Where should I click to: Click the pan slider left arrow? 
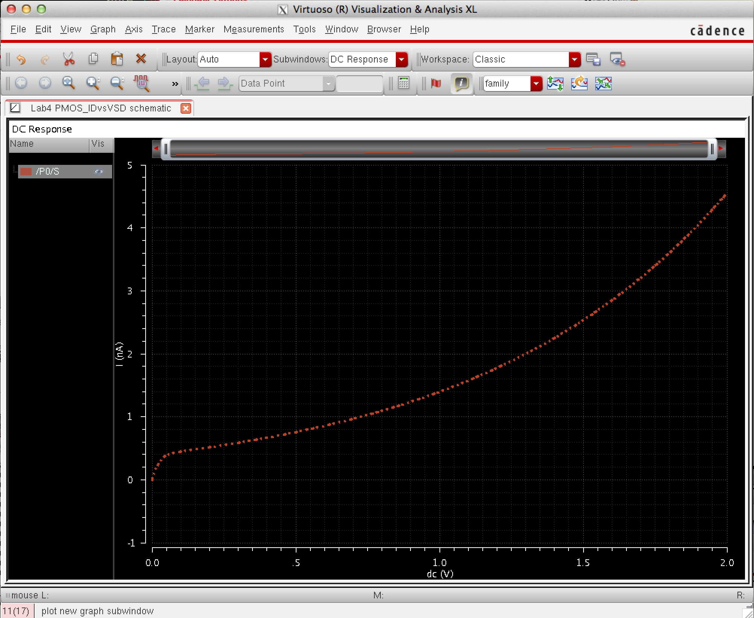pos(156,148)
